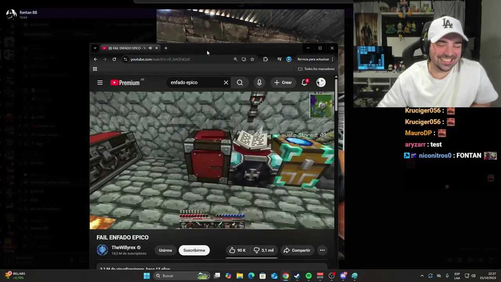This screenshot has height=282, width=501.
Task: Close the FAIL ENFADO EPICO tab
Action: (157, 48)
